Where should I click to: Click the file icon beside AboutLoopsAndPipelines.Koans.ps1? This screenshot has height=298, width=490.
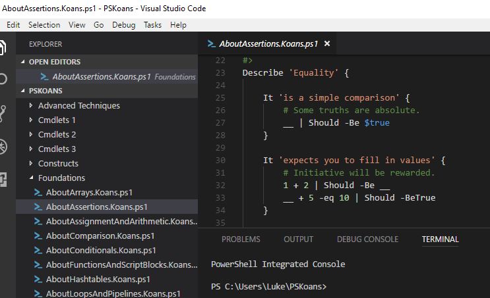click(38, 293)
